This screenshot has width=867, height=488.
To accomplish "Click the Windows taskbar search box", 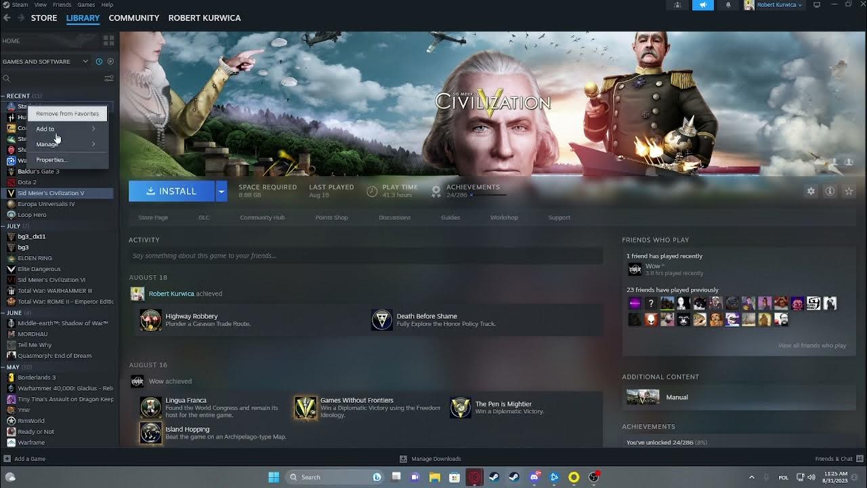I will [x=335, y=477].
